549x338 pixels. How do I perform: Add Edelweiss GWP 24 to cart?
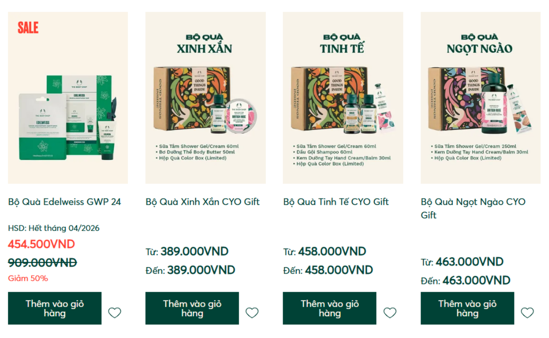54,308
